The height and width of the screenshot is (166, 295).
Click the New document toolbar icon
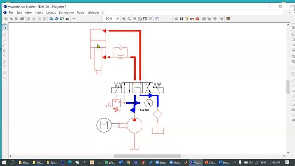[x=6, y=18]
